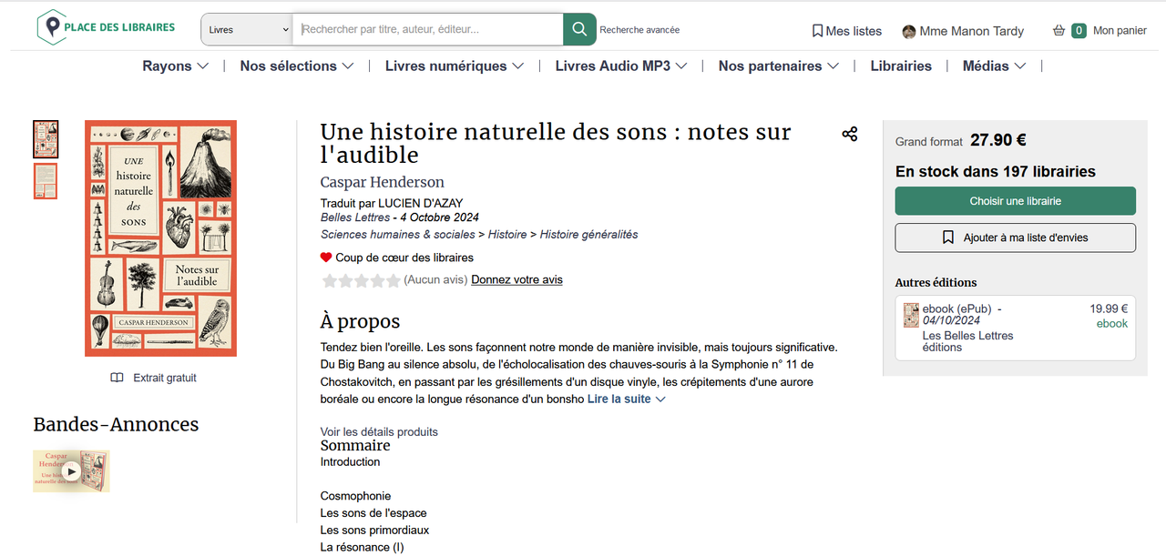Viewport: 1166px width, 556px height.
Task: Share this book via share icon
Action: [x=850, y=135]
